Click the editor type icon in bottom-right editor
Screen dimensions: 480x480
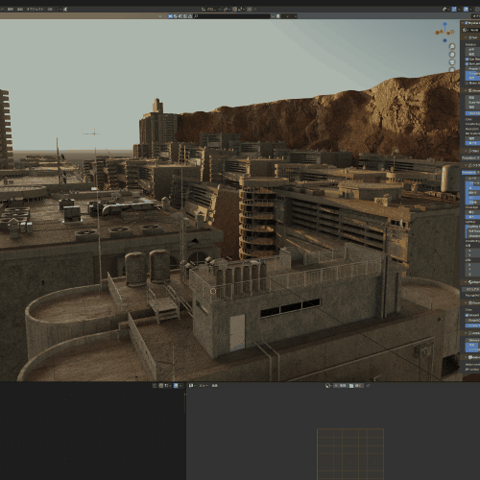[191, 386]
